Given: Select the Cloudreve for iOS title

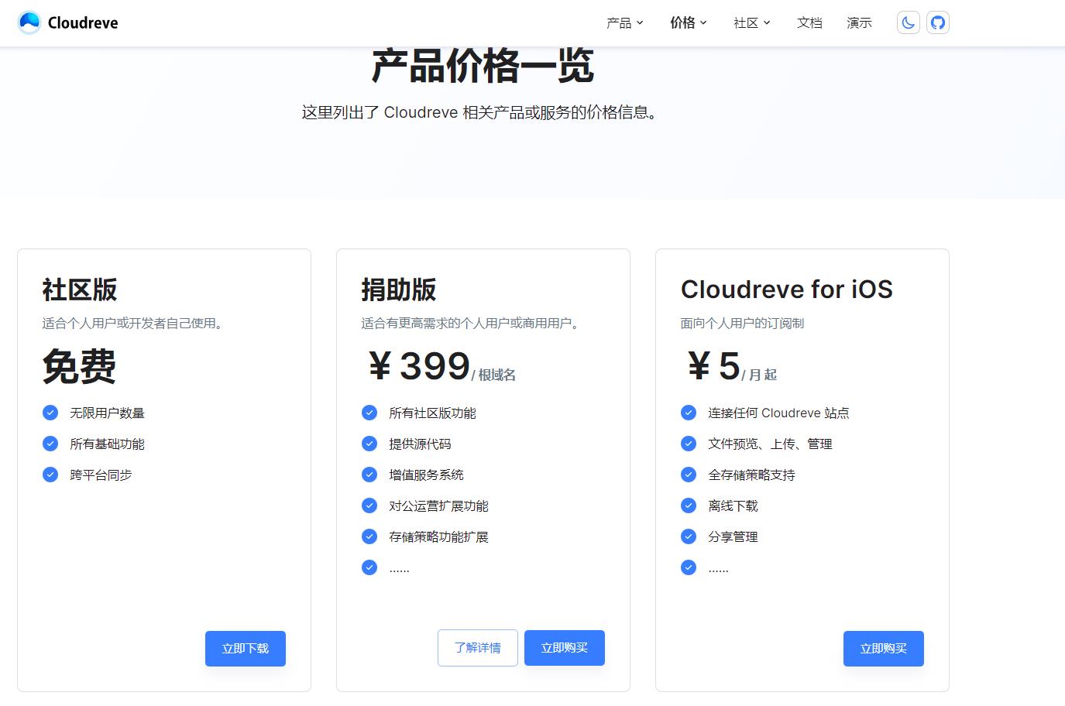Looking at the screenshot, I should 787,290.
